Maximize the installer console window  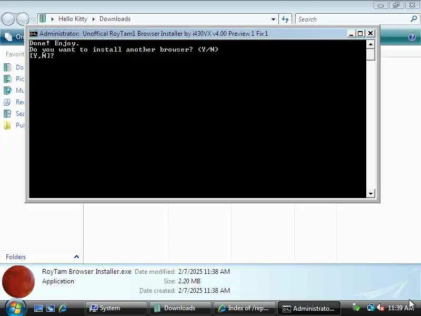point(360,34)
